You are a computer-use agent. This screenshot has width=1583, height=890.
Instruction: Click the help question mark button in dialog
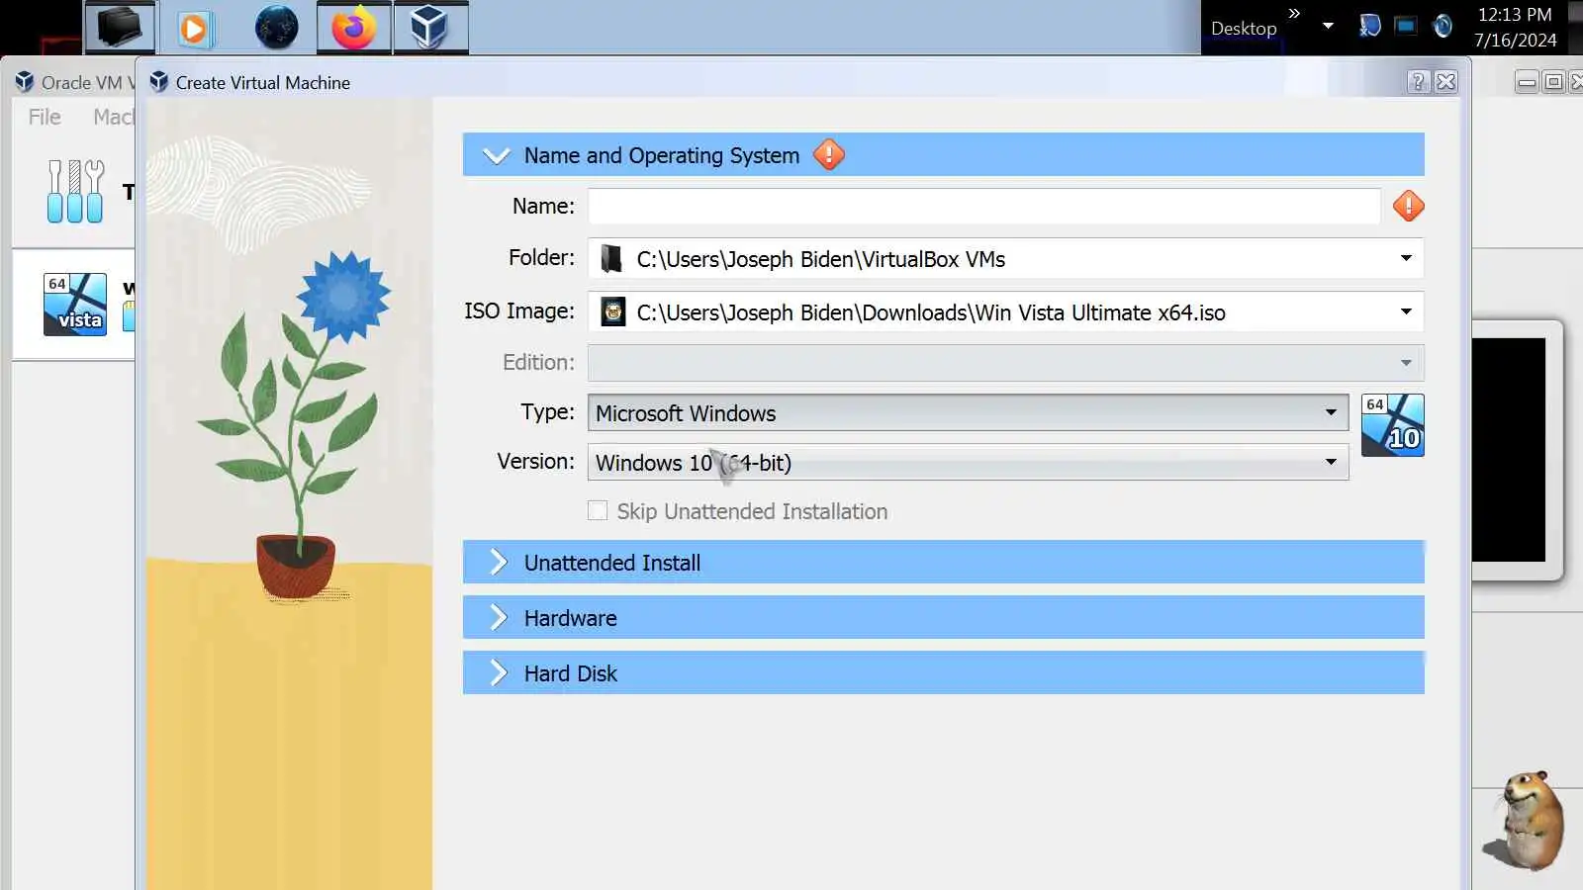1419,82
